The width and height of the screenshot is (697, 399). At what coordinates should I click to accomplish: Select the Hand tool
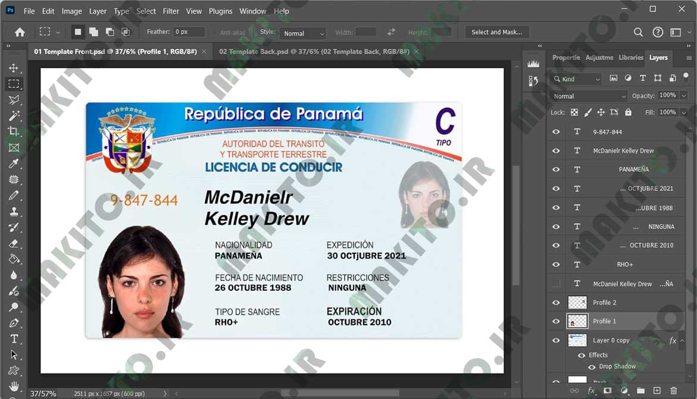(x=14, y=386)
